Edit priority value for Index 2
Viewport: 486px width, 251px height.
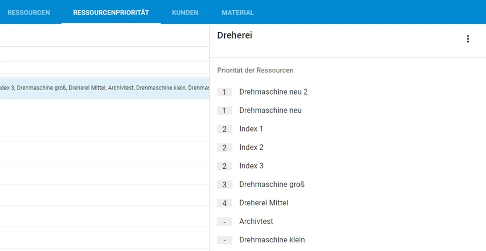pyautogui.click(x=224, y=148)
